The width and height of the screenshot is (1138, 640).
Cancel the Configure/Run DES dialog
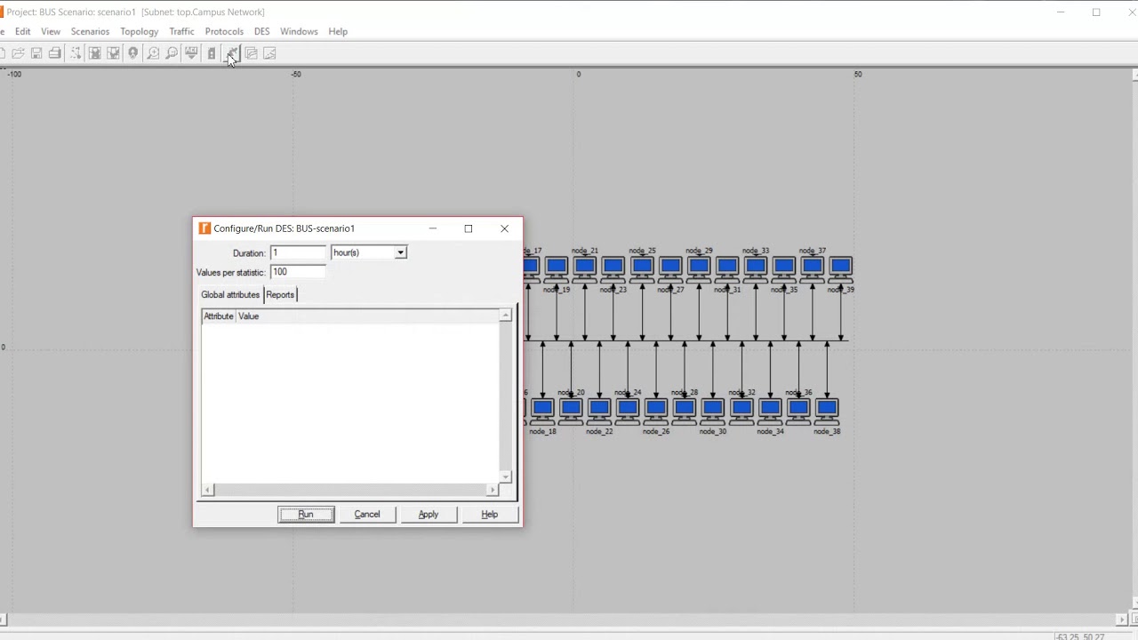point(367,515)
